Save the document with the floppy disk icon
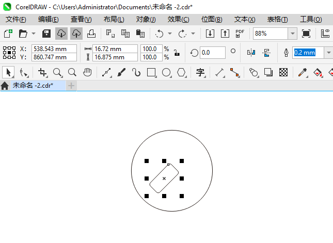 pos(46,34)
